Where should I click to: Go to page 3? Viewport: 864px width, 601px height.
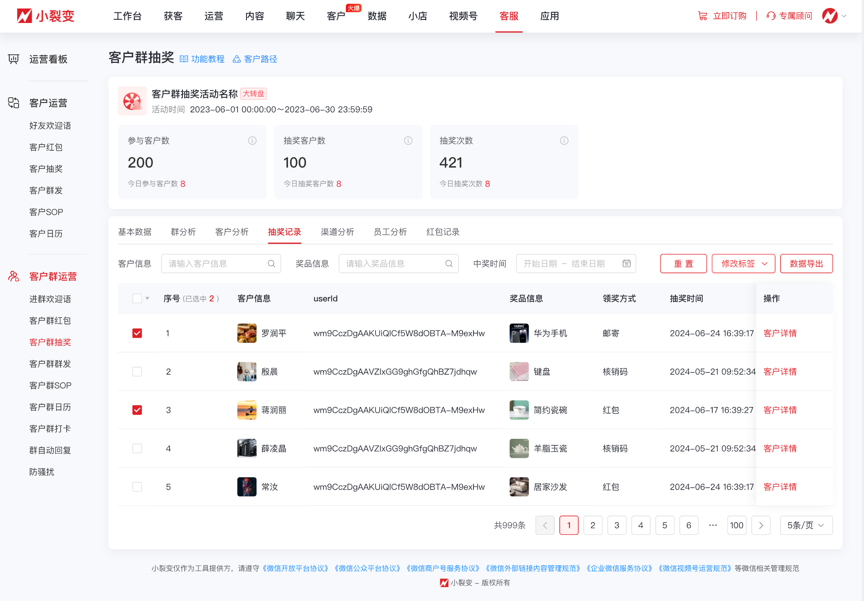pyautogui.click(x=617, y=525)
